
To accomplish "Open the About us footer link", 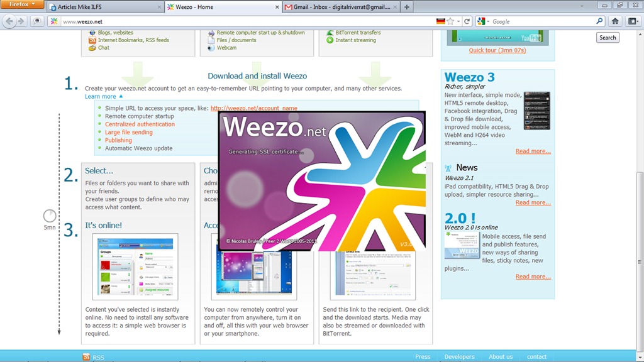I will pyautogui.click(x=501, y=357).
